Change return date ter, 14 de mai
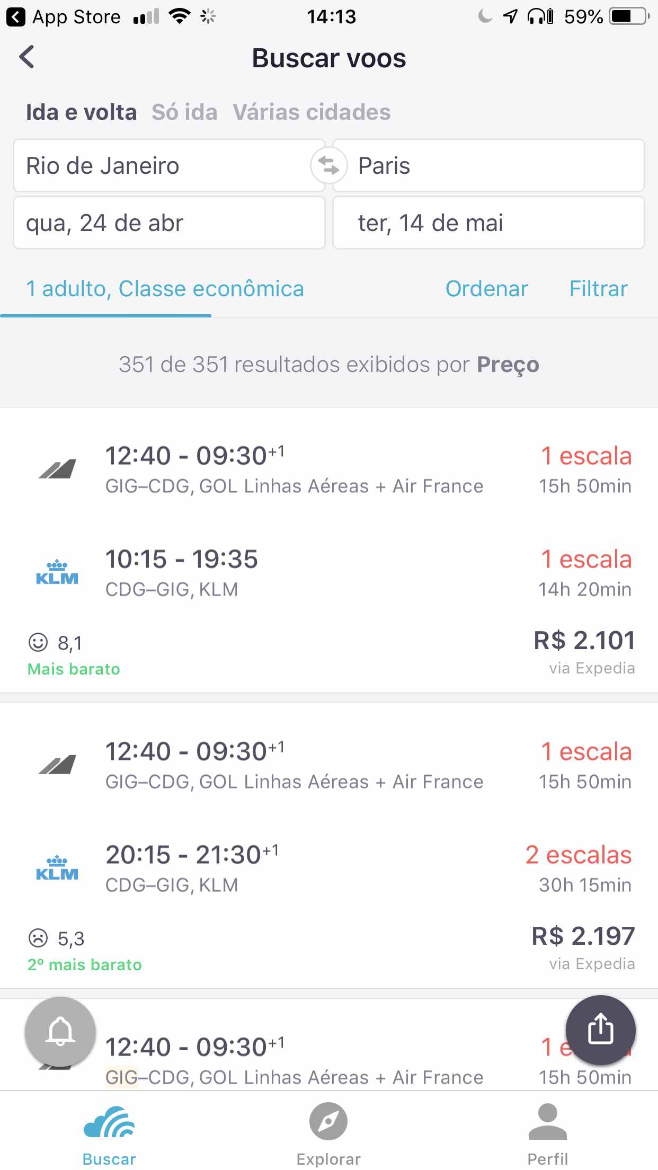Viewport: 658px width, 1170px height. 488,223
